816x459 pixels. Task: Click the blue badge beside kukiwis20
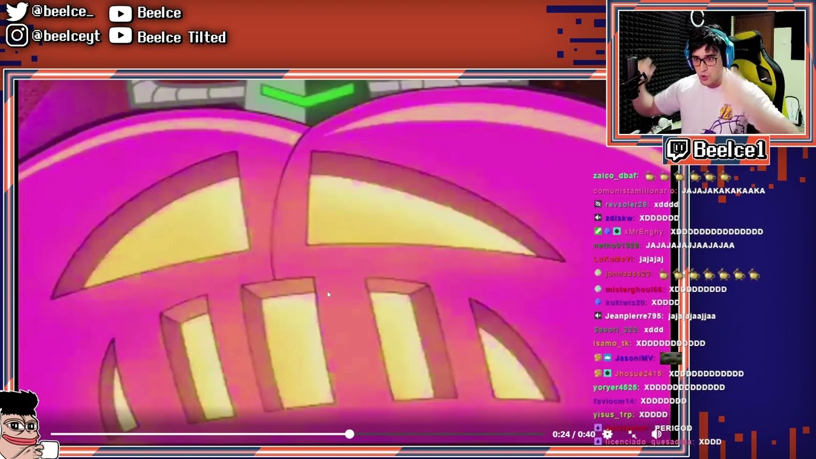point(597,302)
